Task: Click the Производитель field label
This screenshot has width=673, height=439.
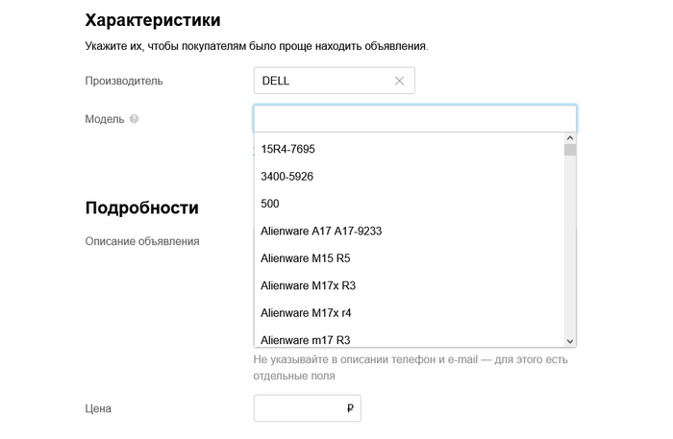Action: coord(124,81)
